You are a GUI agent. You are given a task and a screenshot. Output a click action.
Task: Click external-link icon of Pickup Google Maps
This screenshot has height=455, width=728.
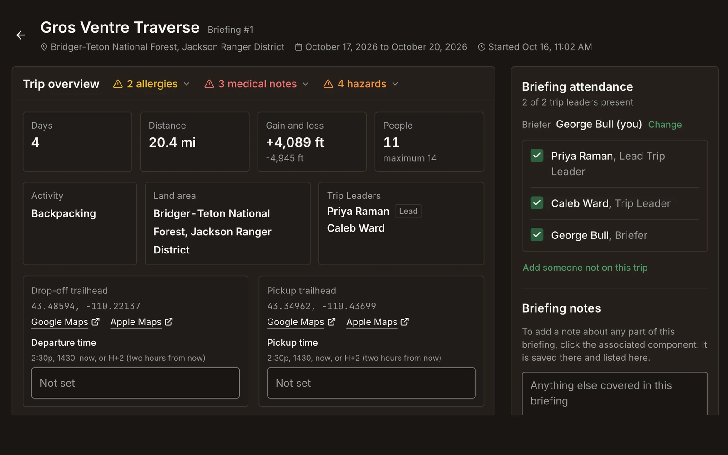click(332, 322)
